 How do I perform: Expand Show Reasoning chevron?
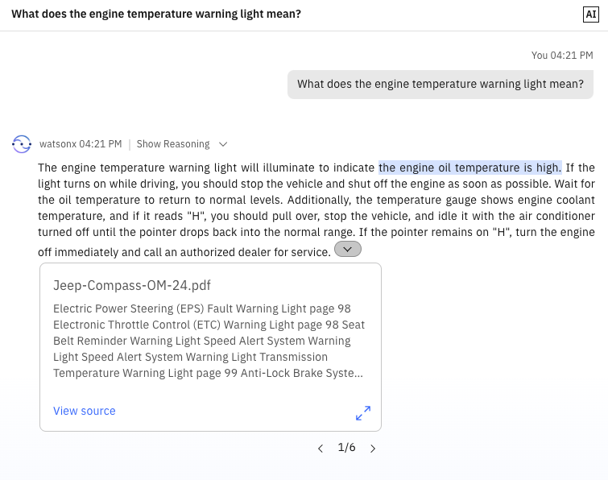[223, 144]
